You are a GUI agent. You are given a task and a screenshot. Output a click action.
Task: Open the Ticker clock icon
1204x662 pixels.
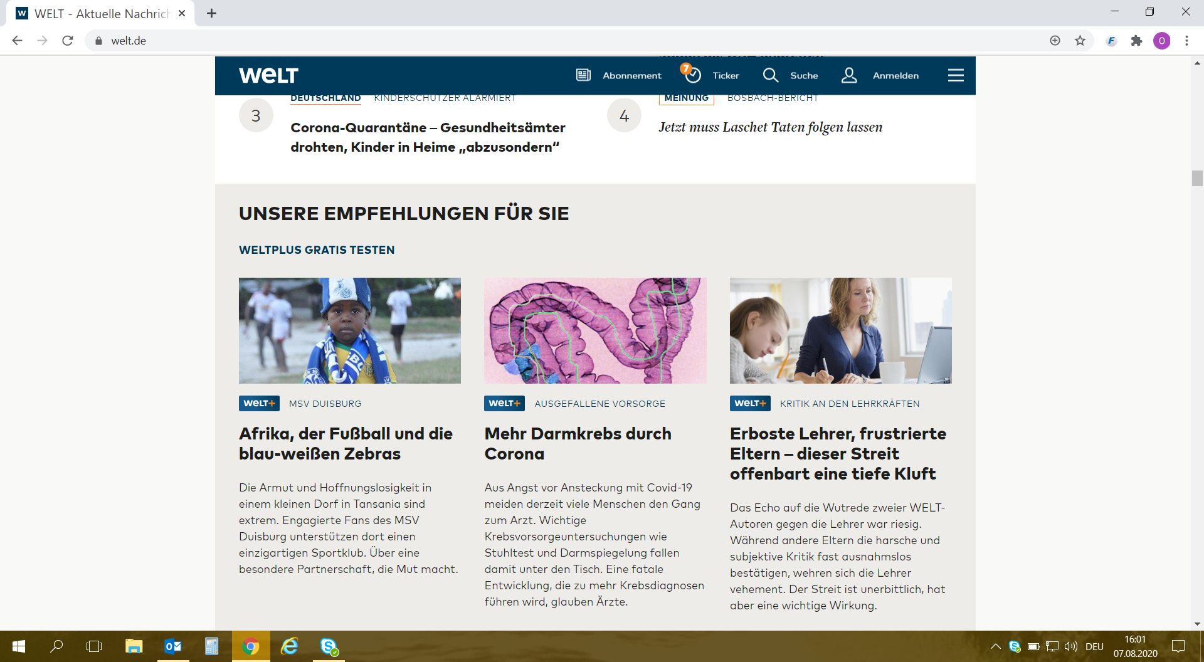[x=692, y=74]
